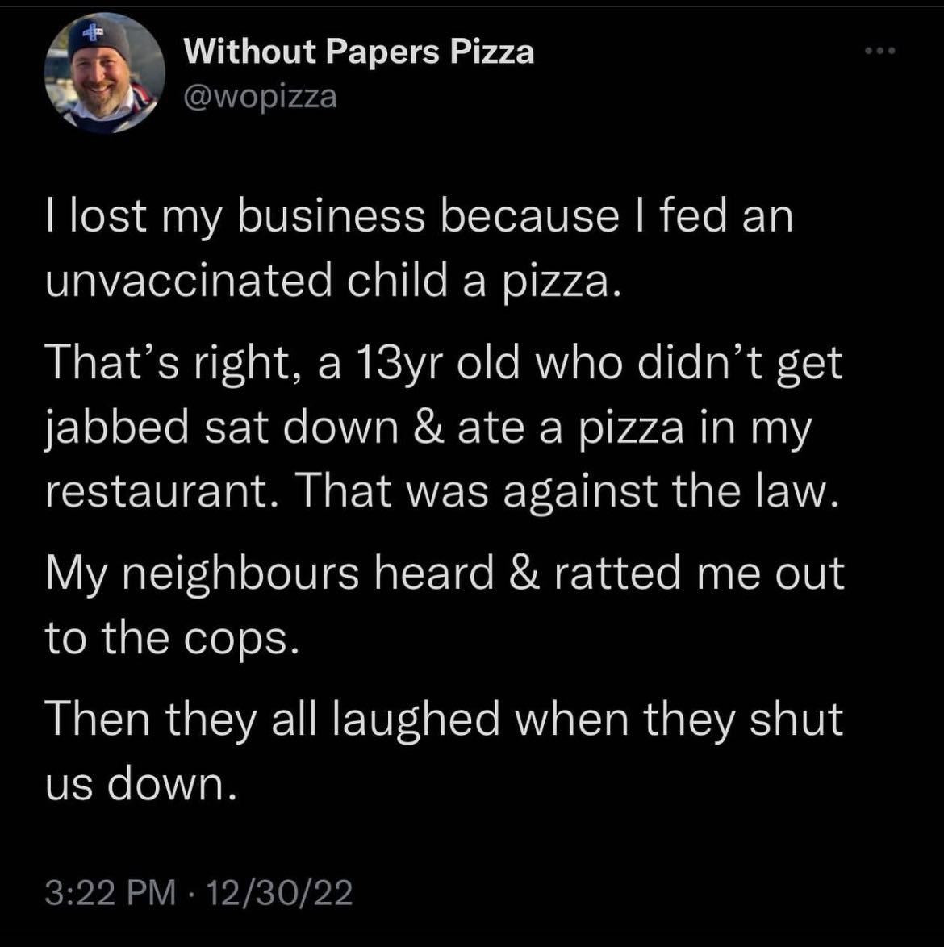Click the 3:22 PM timestamp
Image resolution: width=944 pixels, height=947 pixels.
point(110,893)
